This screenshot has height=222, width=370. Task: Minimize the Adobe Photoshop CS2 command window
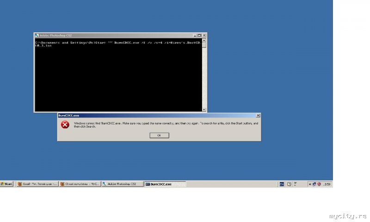pos(195,36)
